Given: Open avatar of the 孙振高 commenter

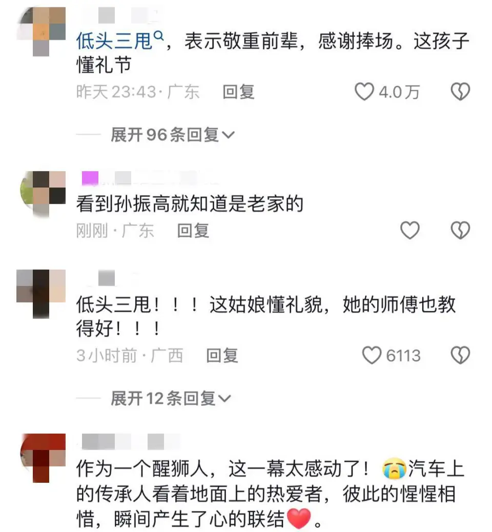Looking at the screenshot, I should (x=43, y=194).
